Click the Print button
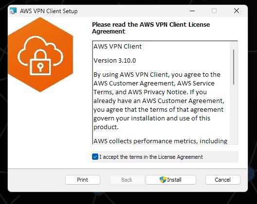Viewport: 257px width, 204px height. tap(83, 180)
